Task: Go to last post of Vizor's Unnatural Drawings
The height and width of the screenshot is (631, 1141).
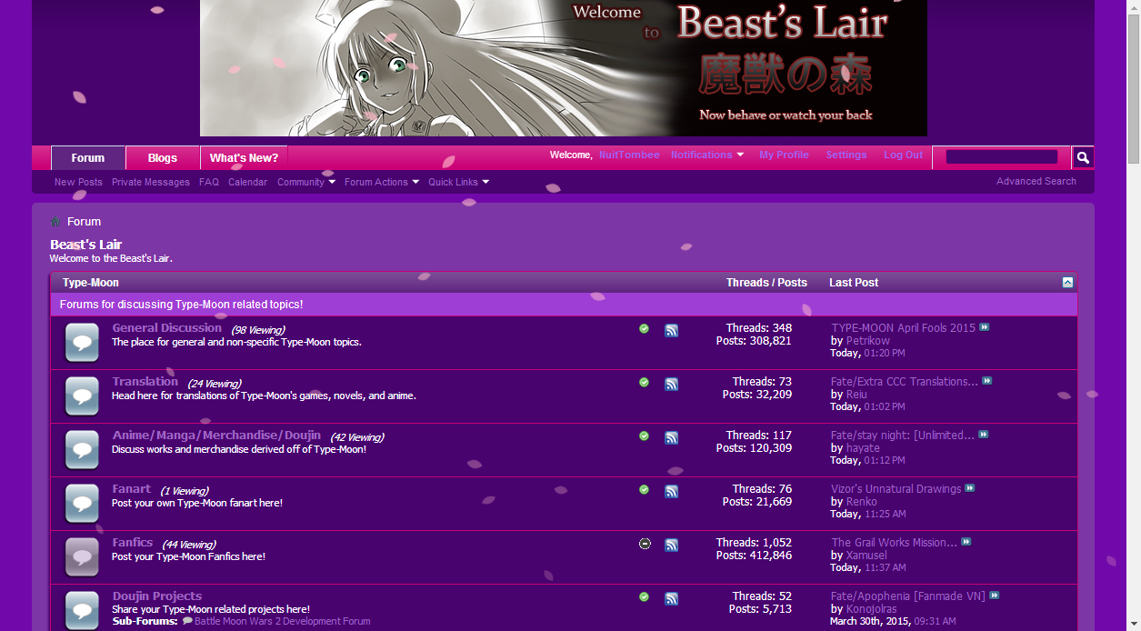Action: point(970,488)
